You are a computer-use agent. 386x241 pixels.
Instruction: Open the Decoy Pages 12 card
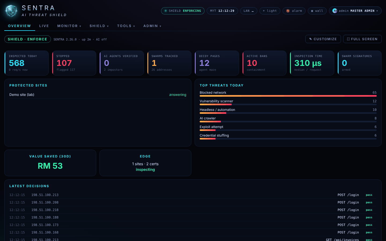point(217,63)
